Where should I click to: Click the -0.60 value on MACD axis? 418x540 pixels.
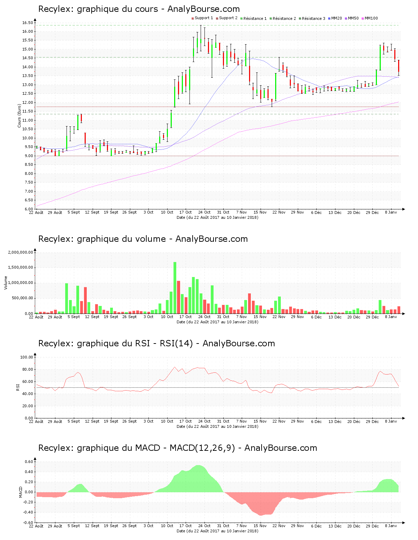28,523
